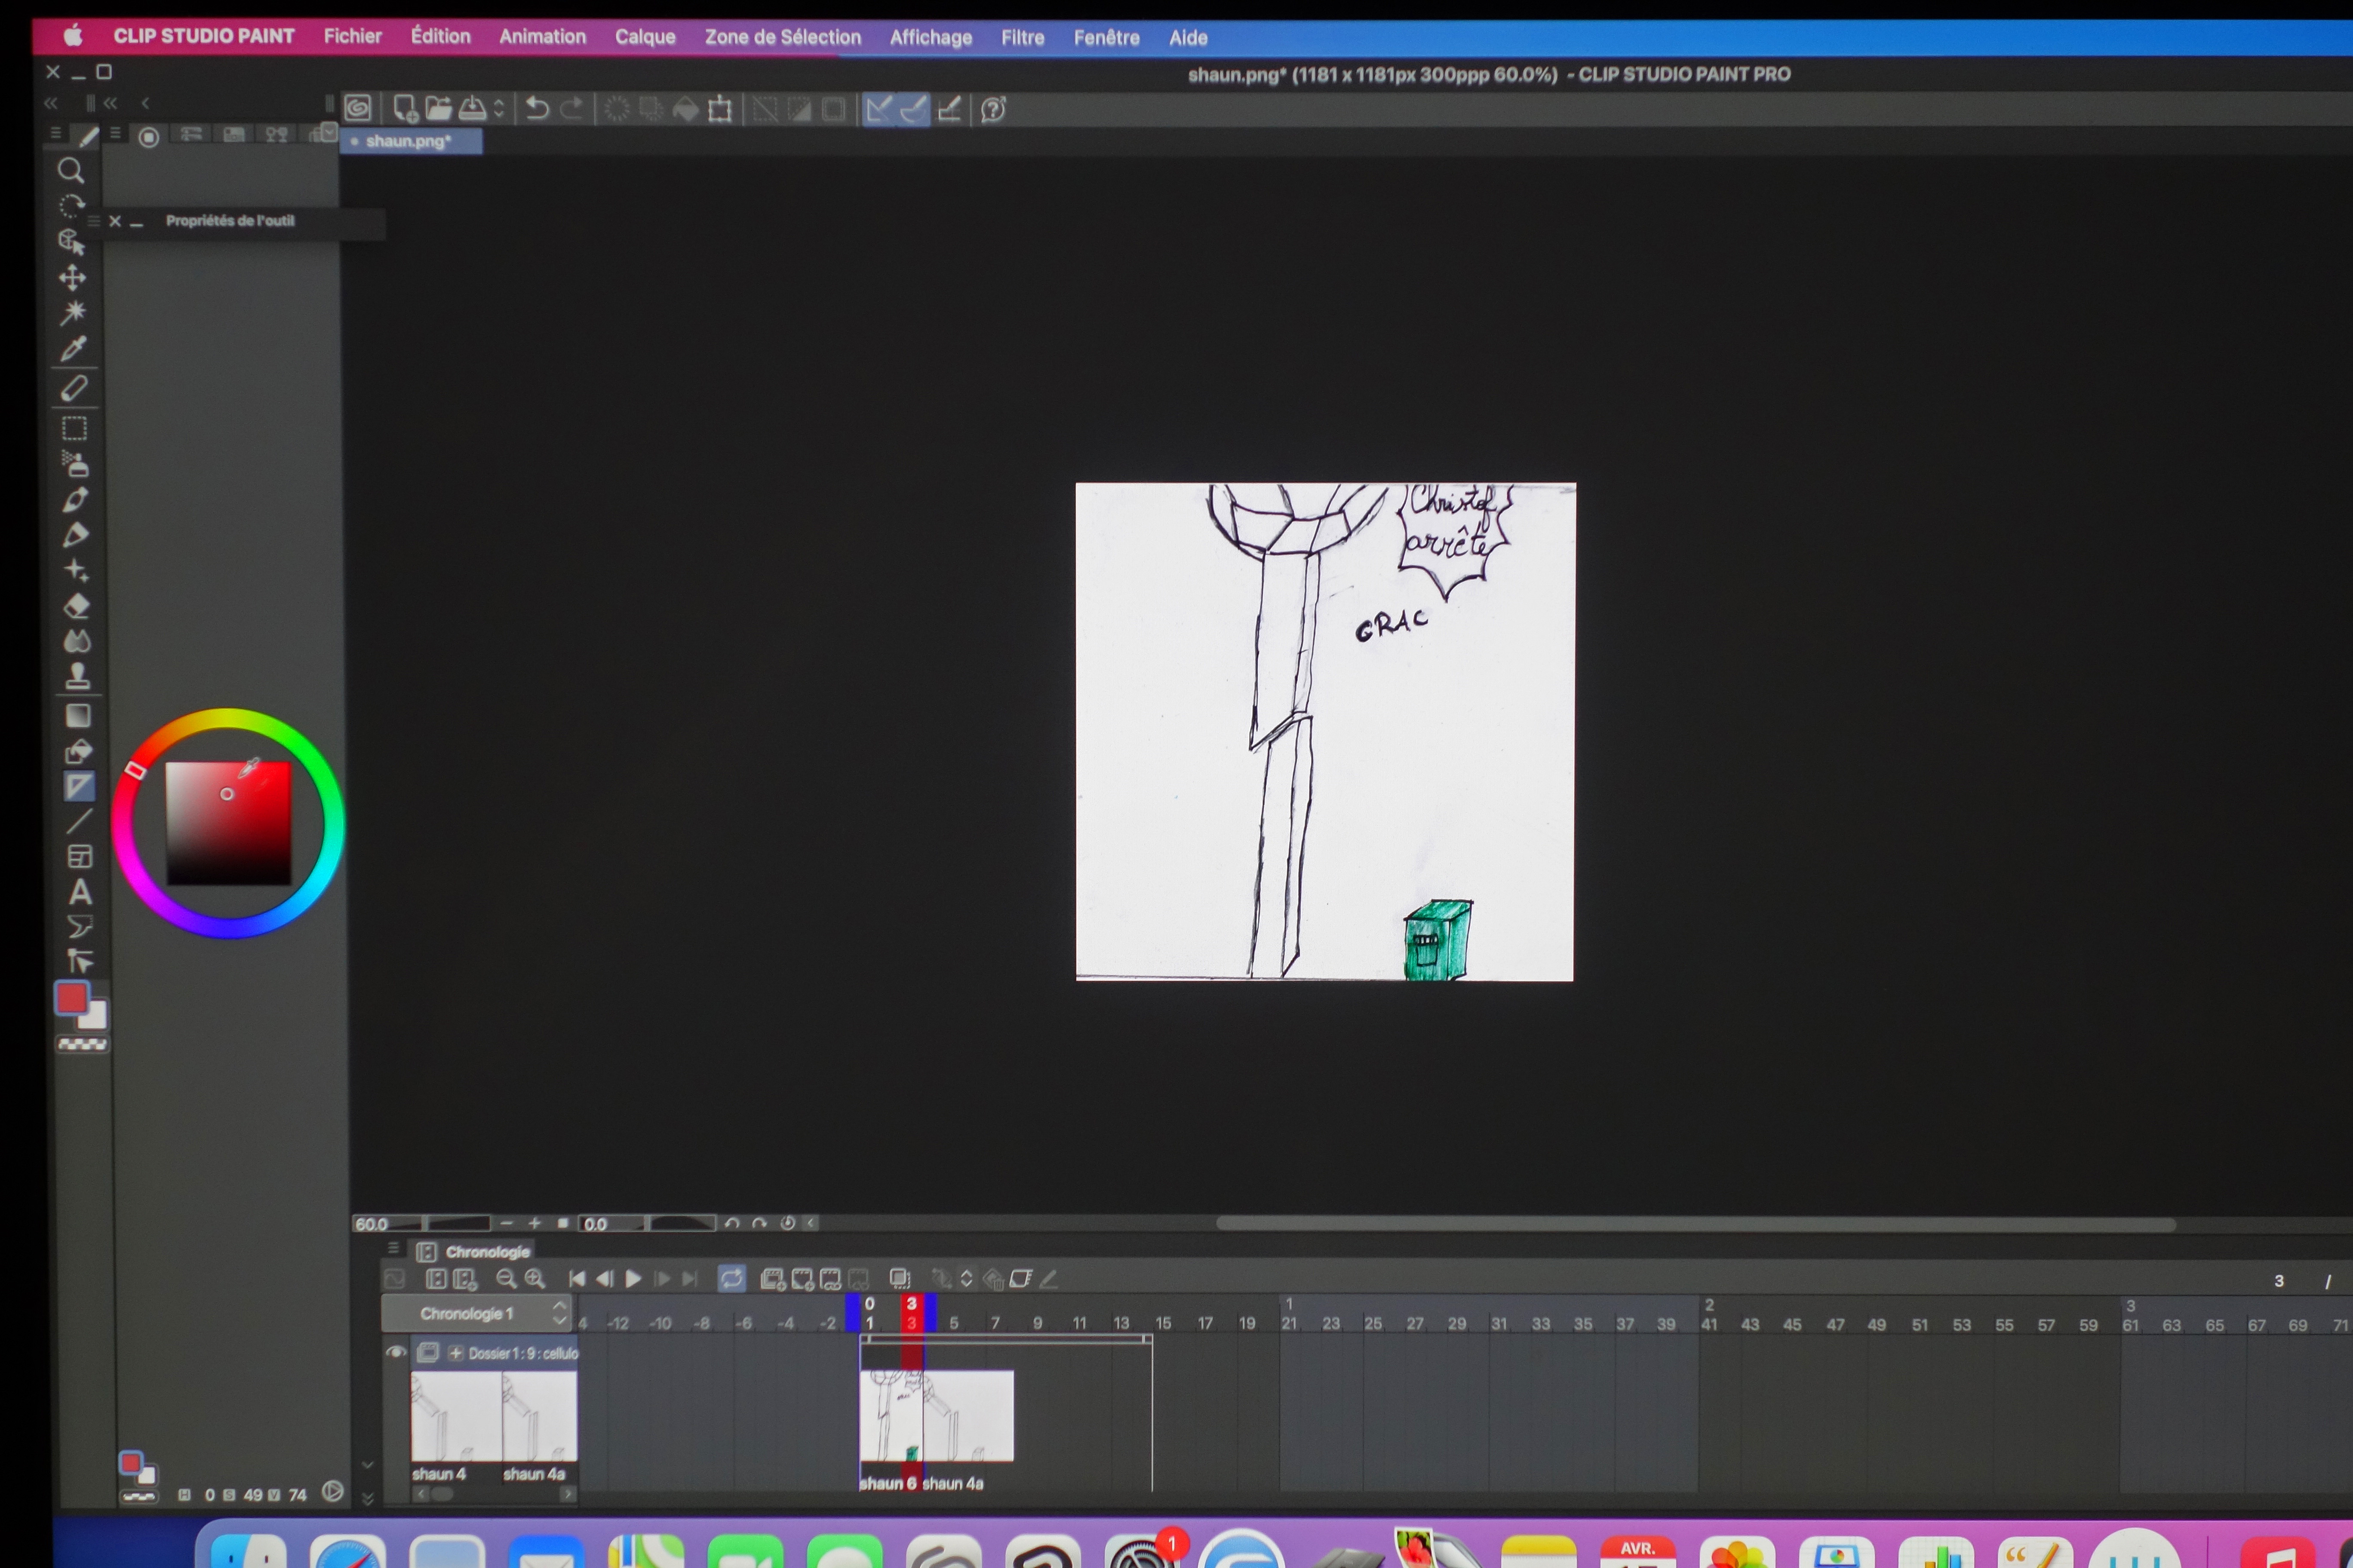Open the Apple menu
The height and width of the screenshot is (1568, 2353).
click(x=72, y=36)
